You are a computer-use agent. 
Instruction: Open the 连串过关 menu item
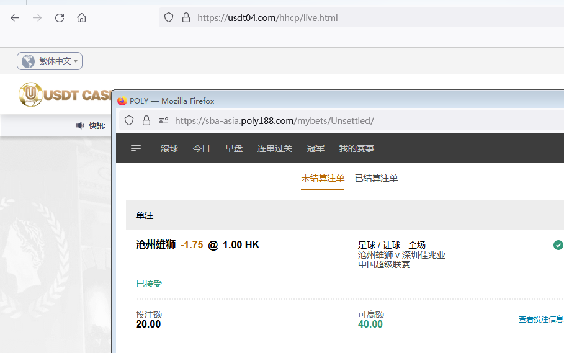(275, 148)
